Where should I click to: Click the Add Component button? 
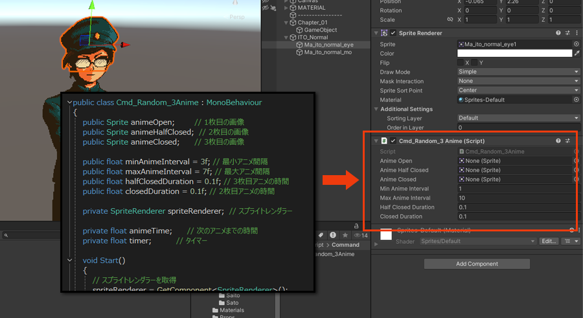click(477, 264)
